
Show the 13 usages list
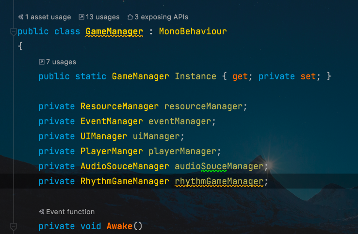(103, 17)
